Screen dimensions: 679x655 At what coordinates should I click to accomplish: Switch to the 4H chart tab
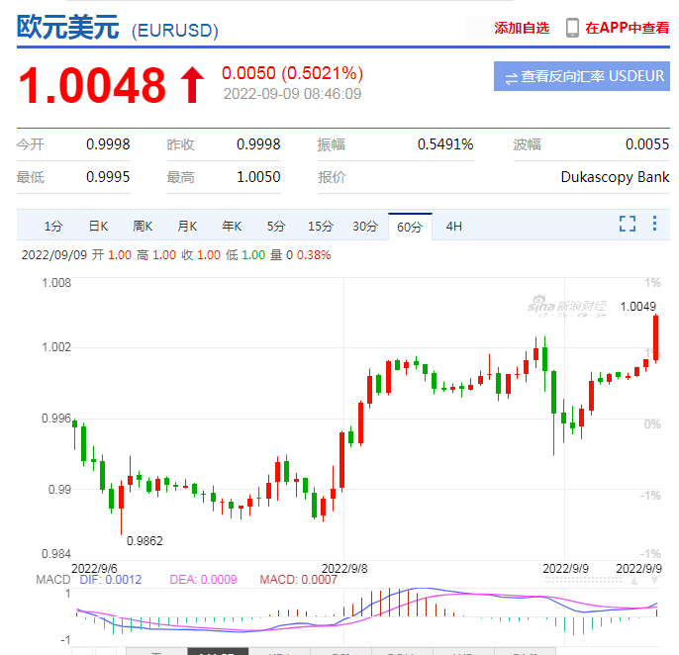453,226
